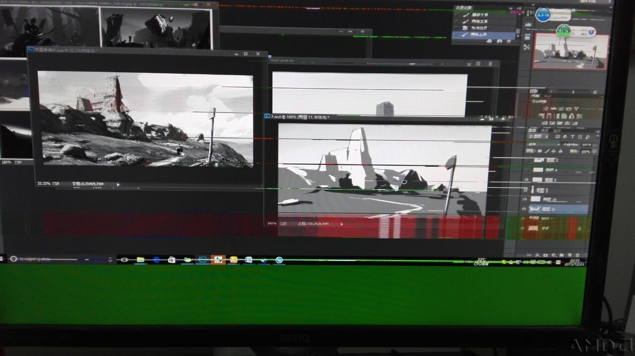Open status arrow in reference image window
The width and height of the screenshot is (635, 356).
[x=118, y=184]
